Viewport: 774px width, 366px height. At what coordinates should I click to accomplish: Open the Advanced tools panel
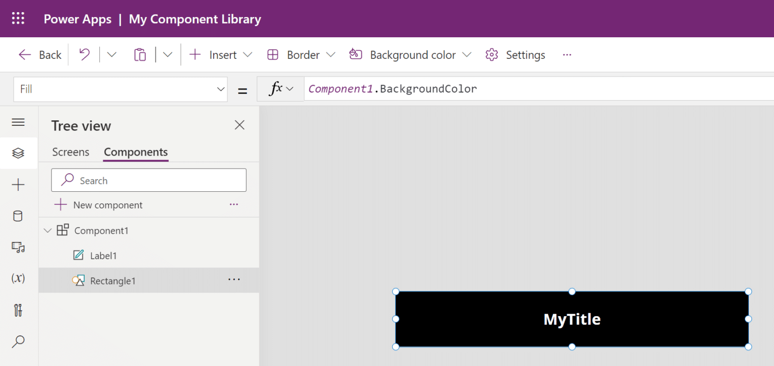(18, 310)
